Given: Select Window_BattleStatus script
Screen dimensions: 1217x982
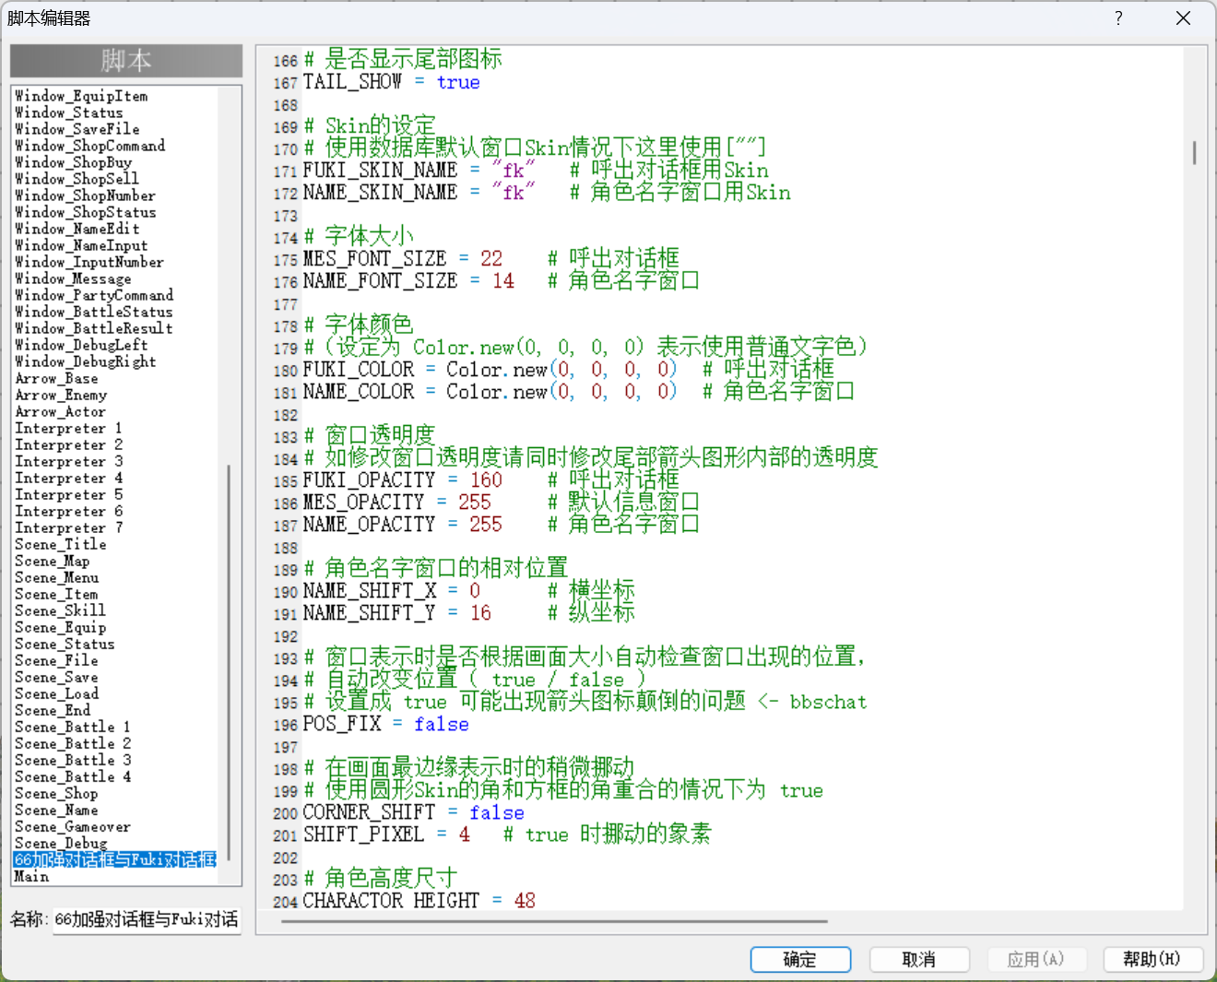Looking at the screenshot, I should click(x=94, y=312).
